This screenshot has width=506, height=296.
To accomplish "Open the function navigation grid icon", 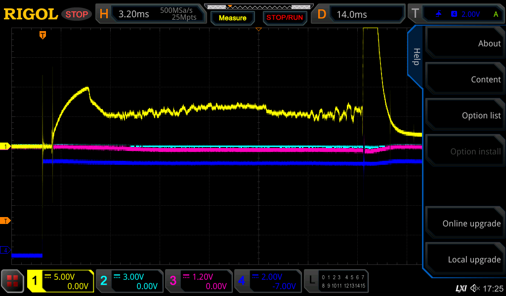I will [x=13, y=281].
